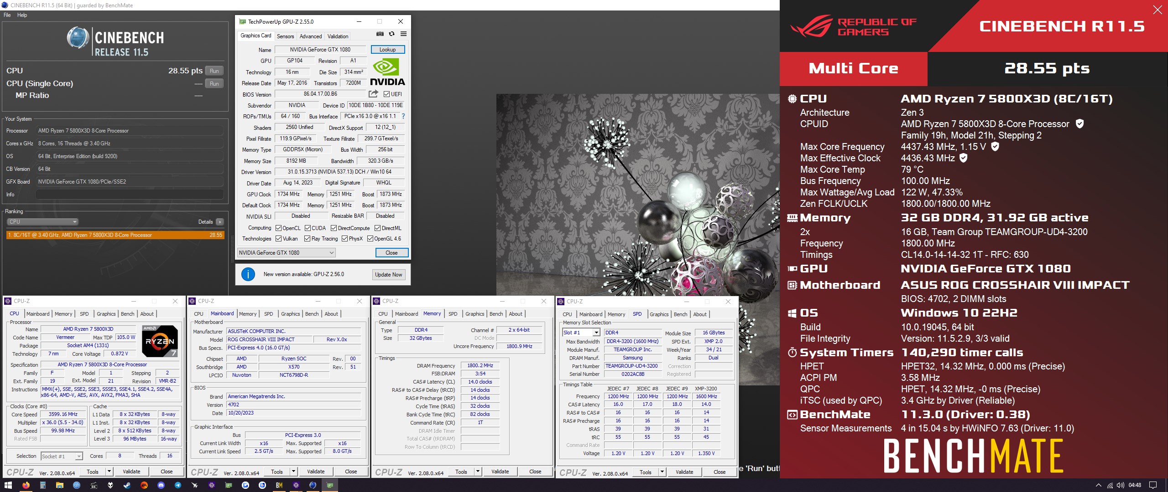Viewport: 1168px width, 492px height.
Task: Toggle the PhysX checkbox
Action: 344,239
